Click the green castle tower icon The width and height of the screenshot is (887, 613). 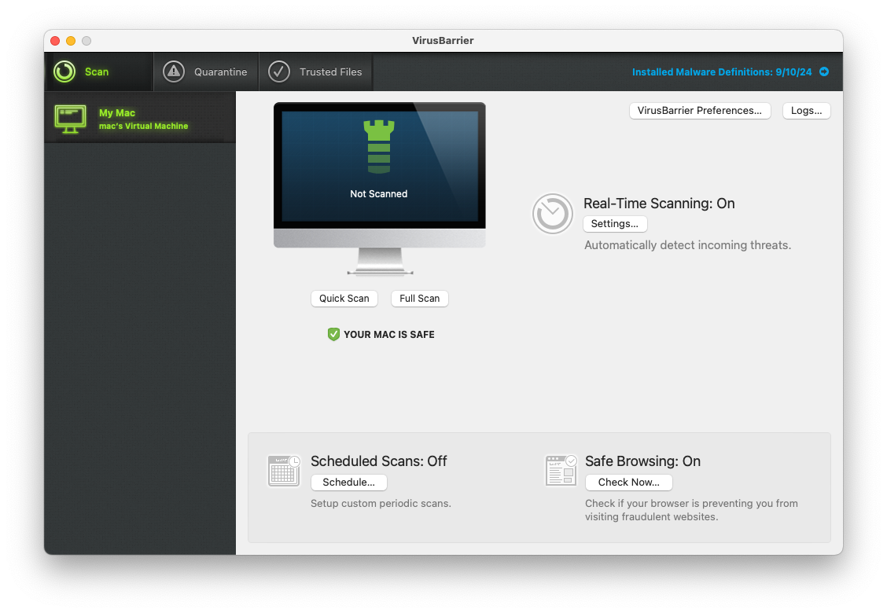point(379,147)
